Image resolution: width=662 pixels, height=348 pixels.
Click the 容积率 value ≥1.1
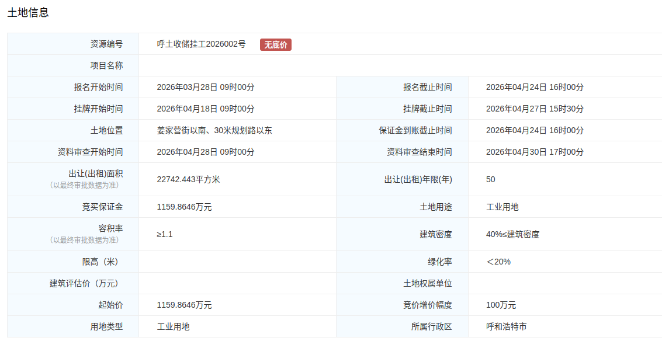(165, 234)
